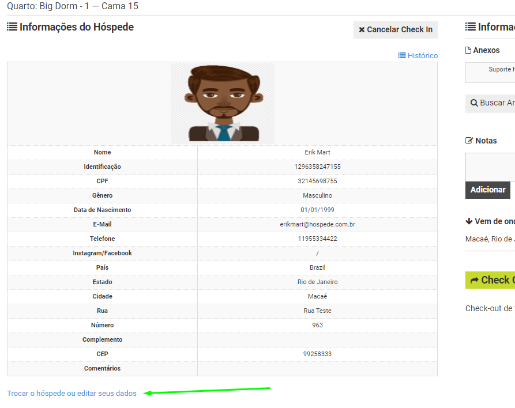Click the guest avatar photo
The height and width of the screenshot is (408, 515).
tap(223, 104)
